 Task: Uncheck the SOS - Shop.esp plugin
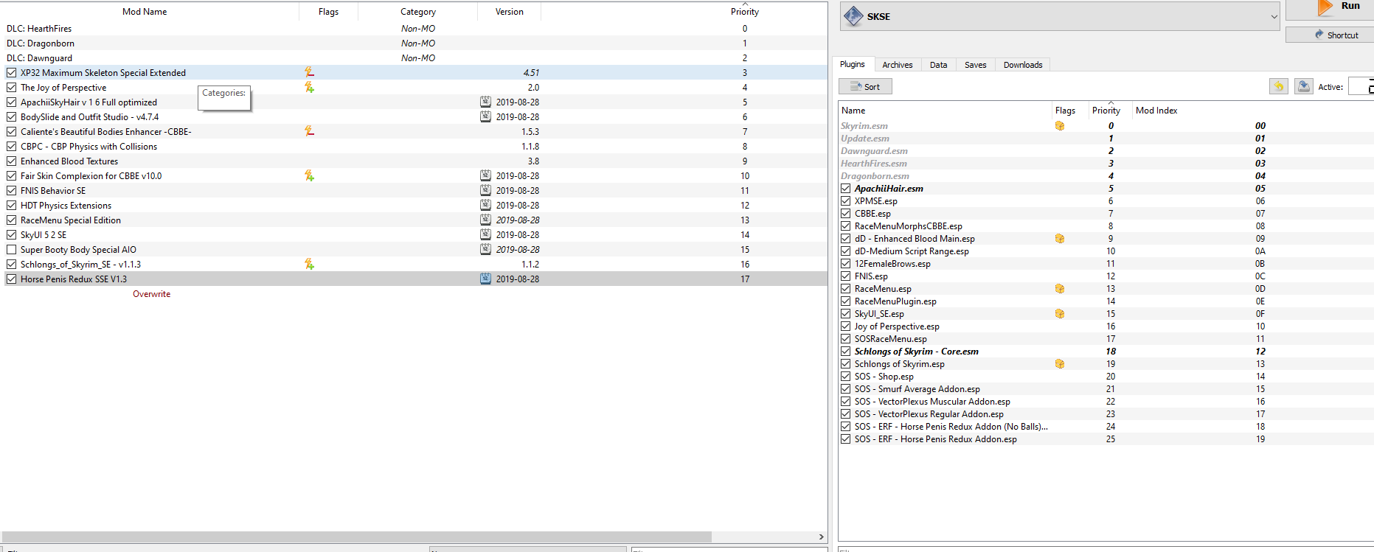click(x=846, y=377)
